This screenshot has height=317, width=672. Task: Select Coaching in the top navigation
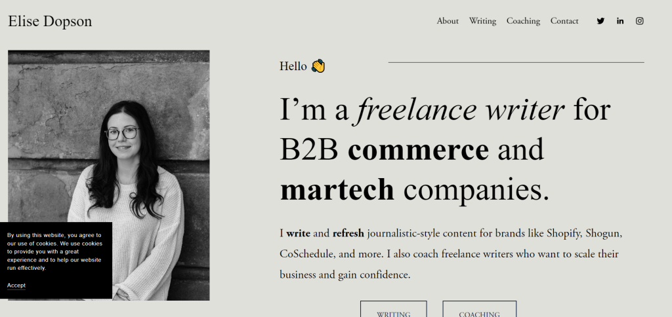pos(523,21)
